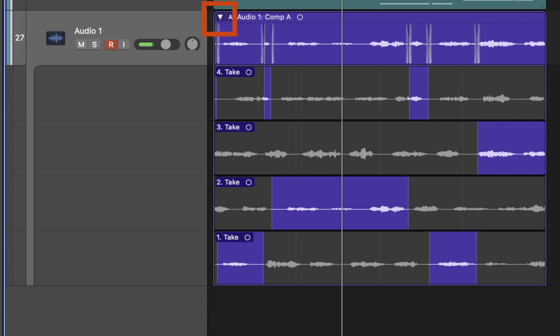Solo the Audio 1 track
The width and height of the screenshot is (560, 336).
(94, 44)
